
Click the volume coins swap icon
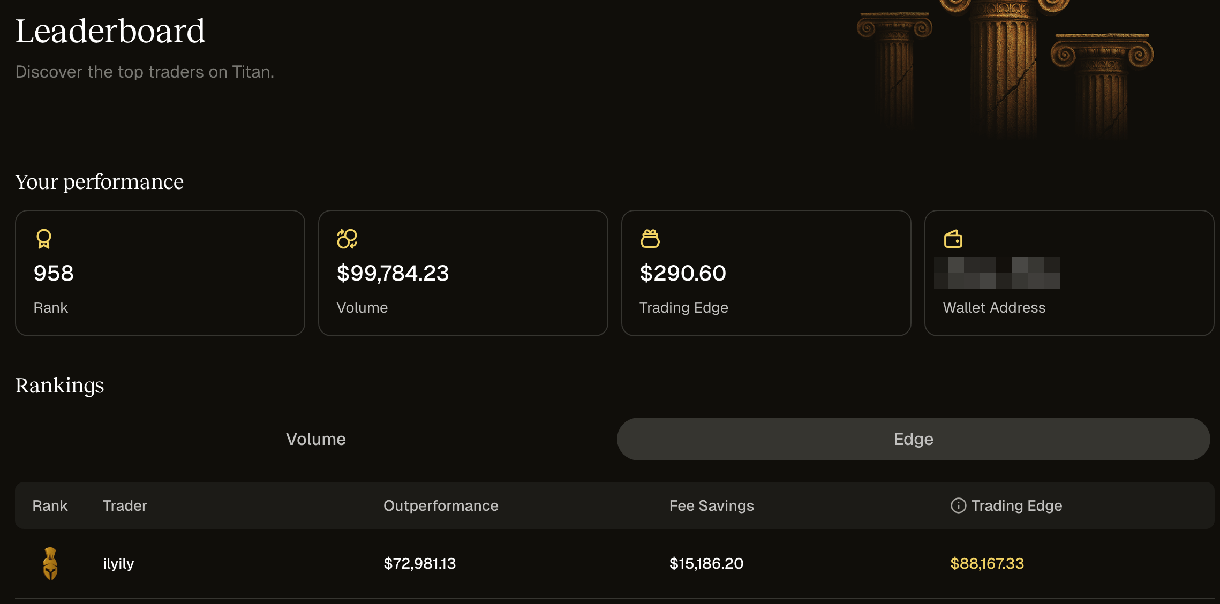pos(347,239)
